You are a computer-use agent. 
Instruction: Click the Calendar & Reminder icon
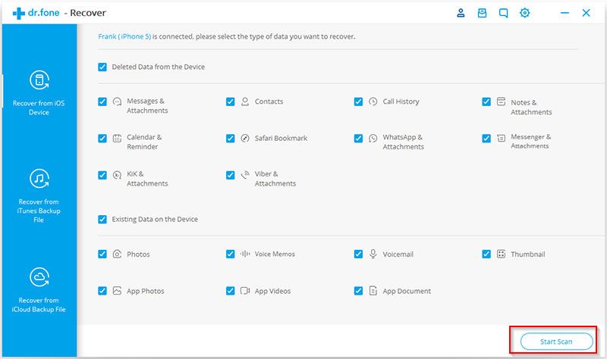pos(117,138)
